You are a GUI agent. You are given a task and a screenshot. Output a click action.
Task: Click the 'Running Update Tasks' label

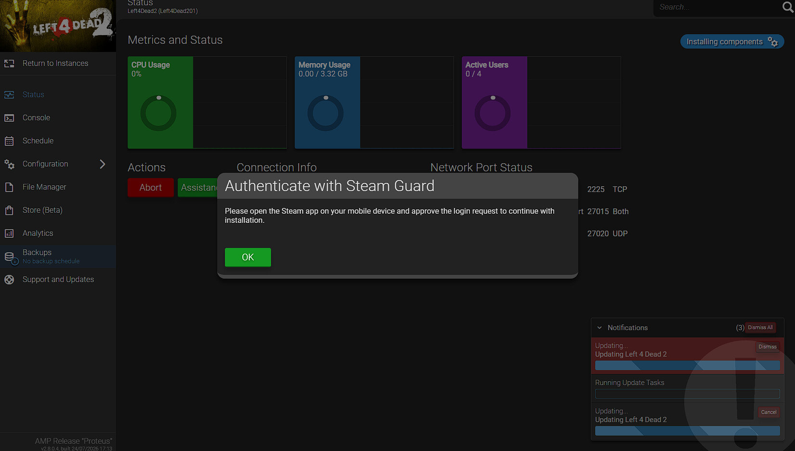pyautogui.click(x=629, y=383)
